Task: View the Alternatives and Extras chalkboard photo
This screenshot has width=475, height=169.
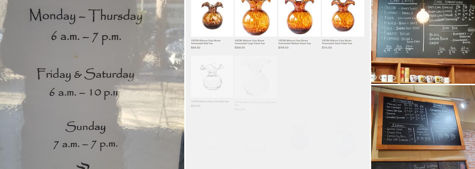Action: (423, 127)
